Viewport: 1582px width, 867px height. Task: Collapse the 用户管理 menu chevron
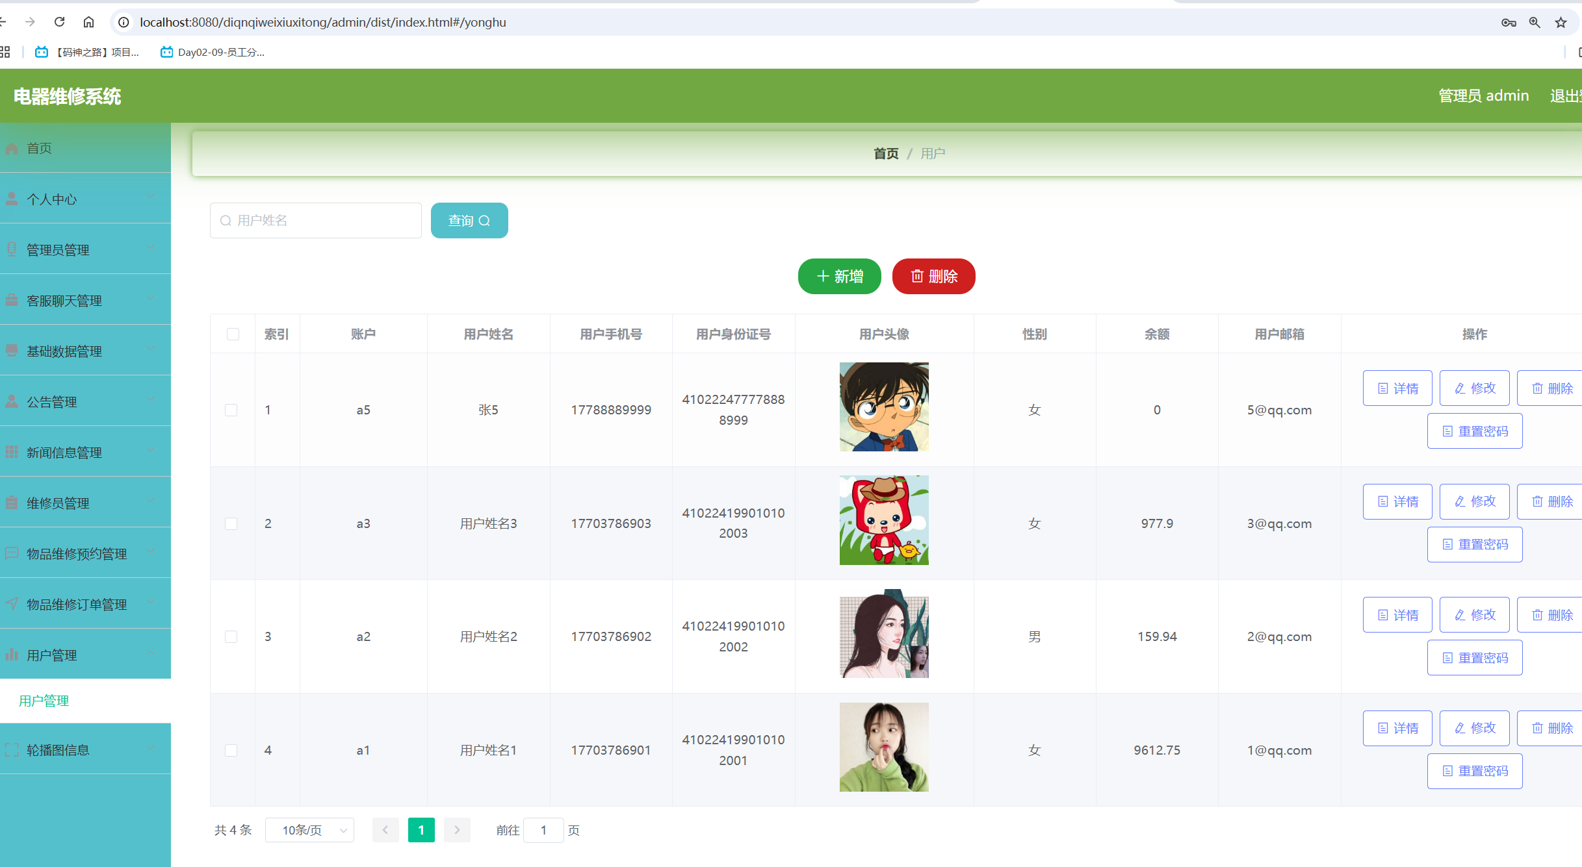coord(151,652)
